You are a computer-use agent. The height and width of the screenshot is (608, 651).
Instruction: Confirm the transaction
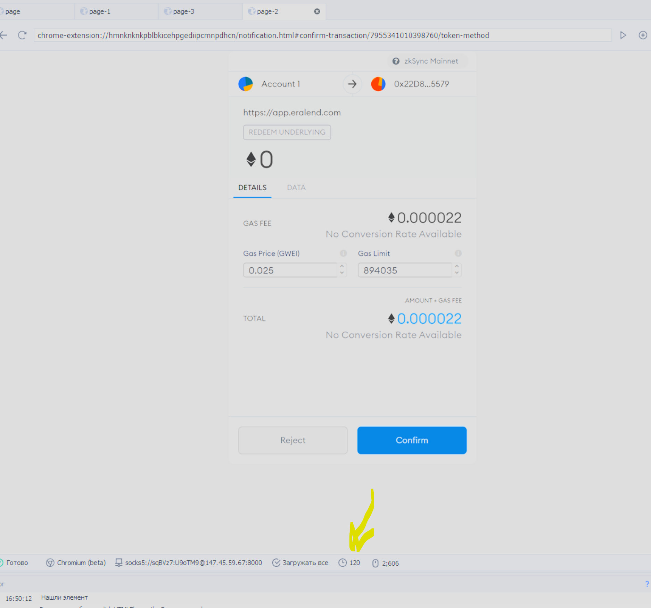[412, 440]
